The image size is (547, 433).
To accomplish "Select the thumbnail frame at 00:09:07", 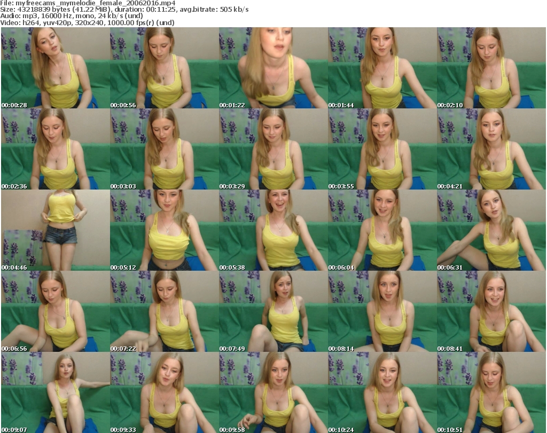I will click(x=56, y=392).
